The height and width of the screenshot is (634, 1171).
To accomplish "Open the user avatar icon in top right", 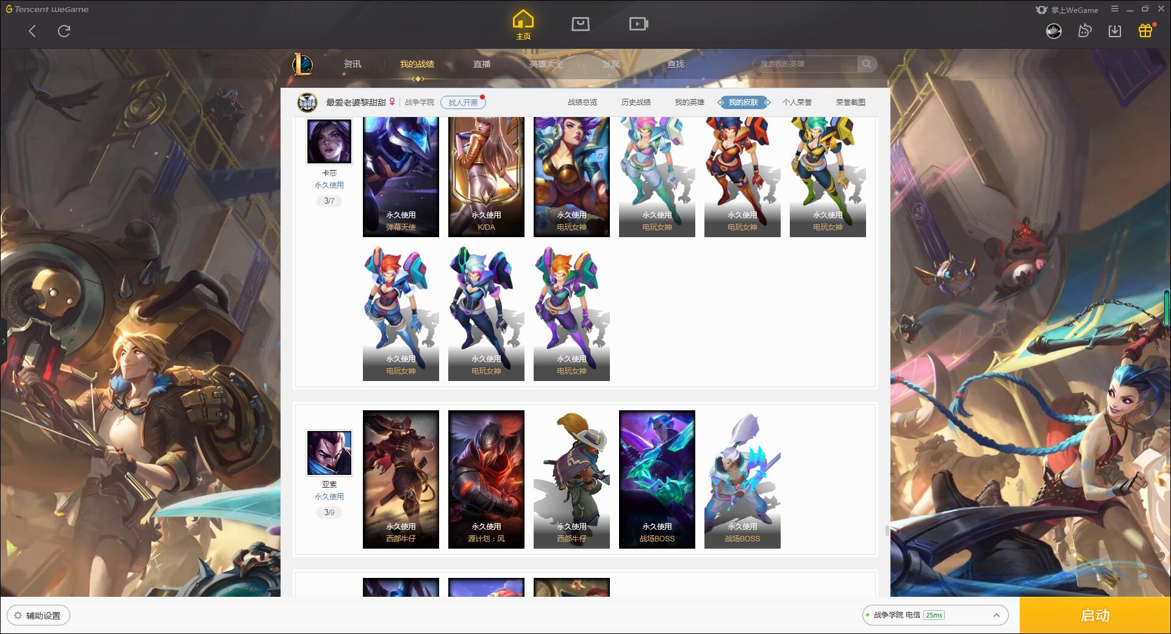I will [x=1054, y=31].
